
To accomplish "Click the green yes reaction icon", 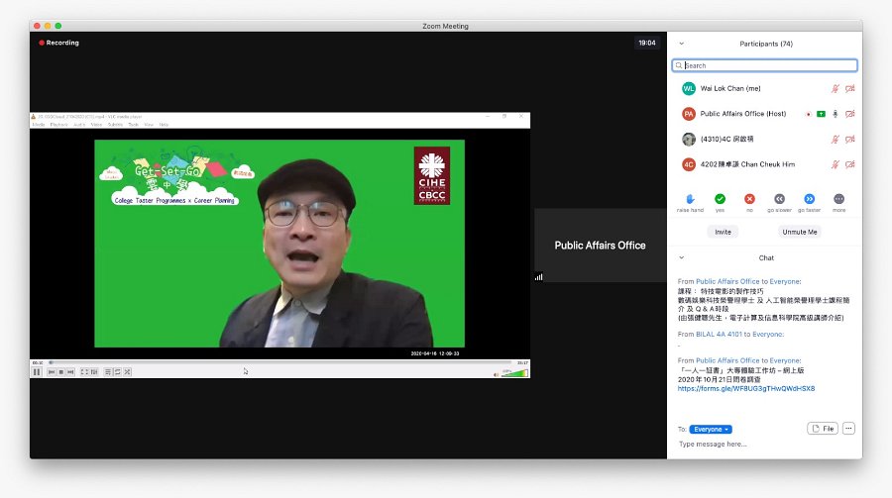I will click(720, 198).
